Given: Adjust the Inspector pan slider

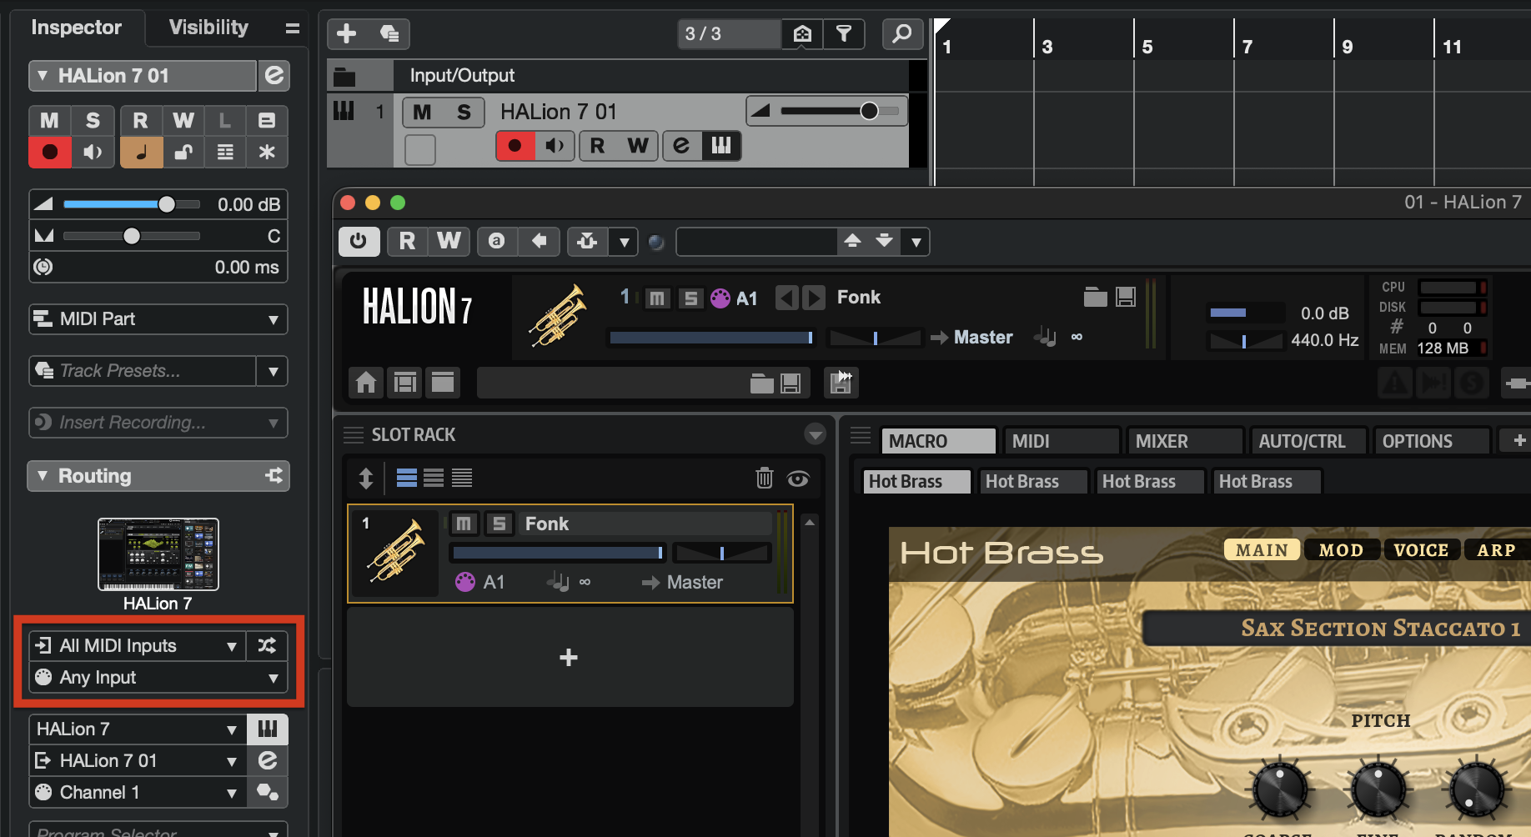Looking at the screenshot, I should pos(132,236).
